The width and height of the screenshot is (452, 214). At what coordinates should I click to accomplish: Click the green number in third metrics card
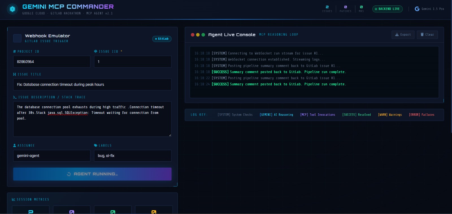pos(113,212)
